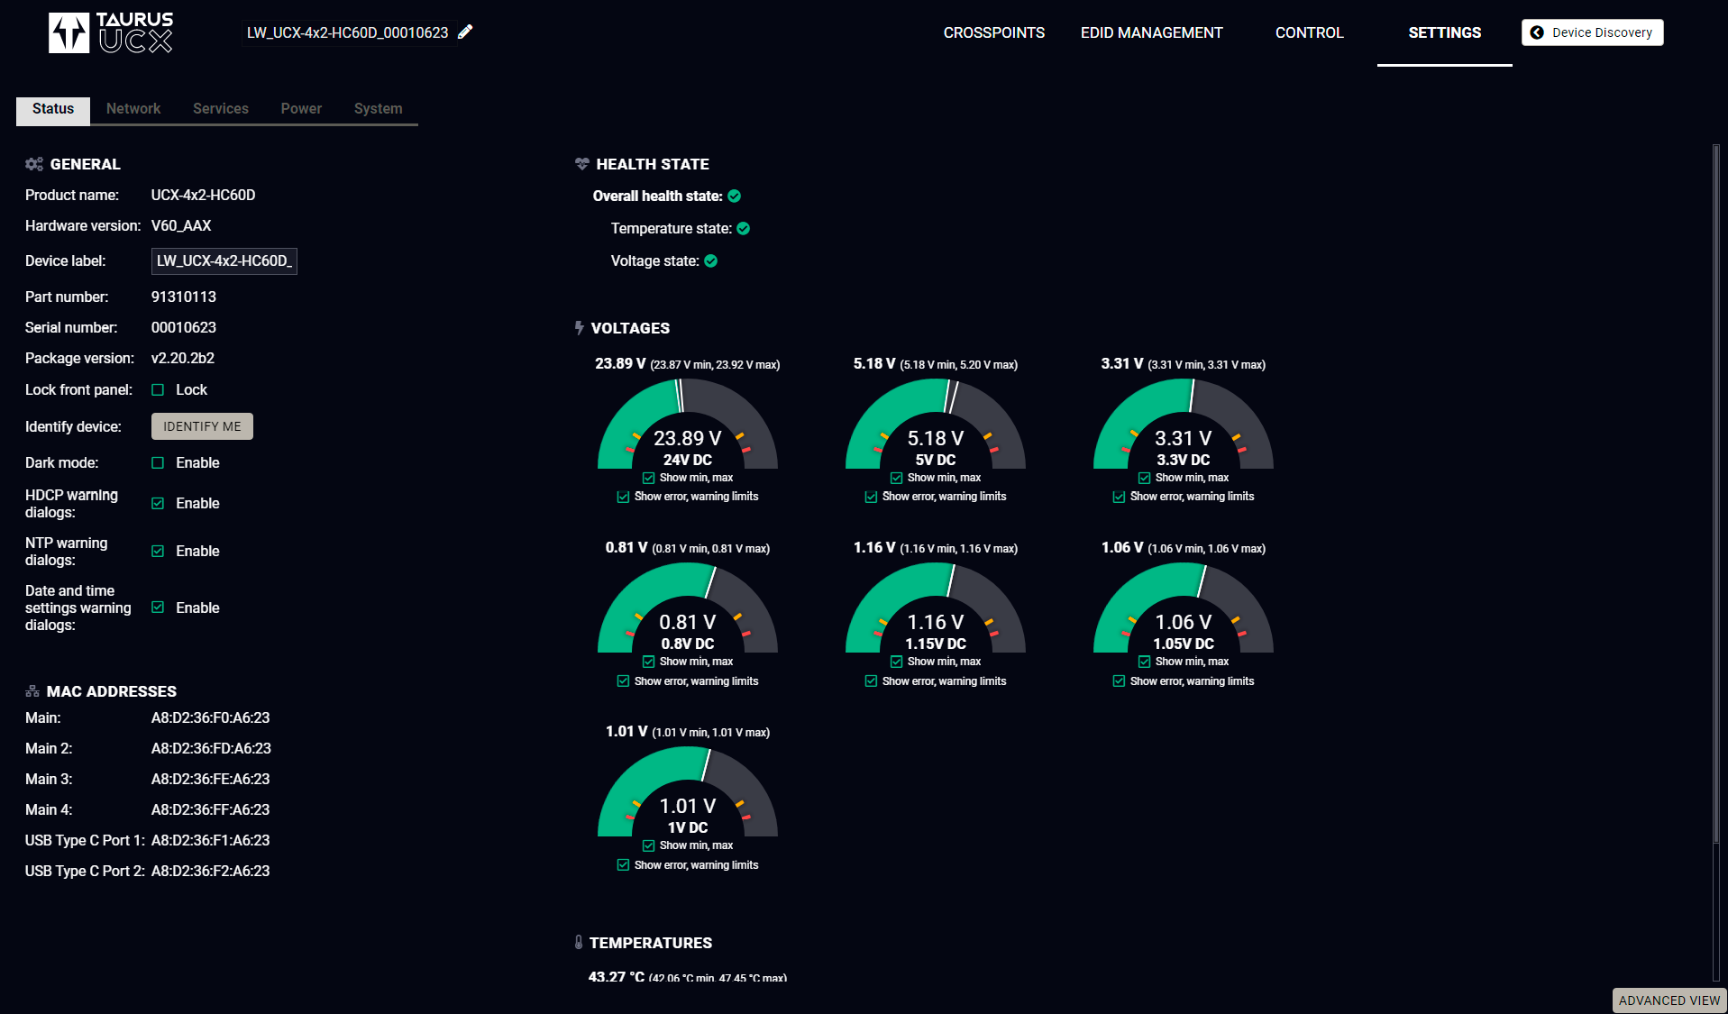Image resolution: width=1728 pixels, height=1014 pixels.
Task: Go to the CROSSPOINTS menu
Action: pos(994,33)
